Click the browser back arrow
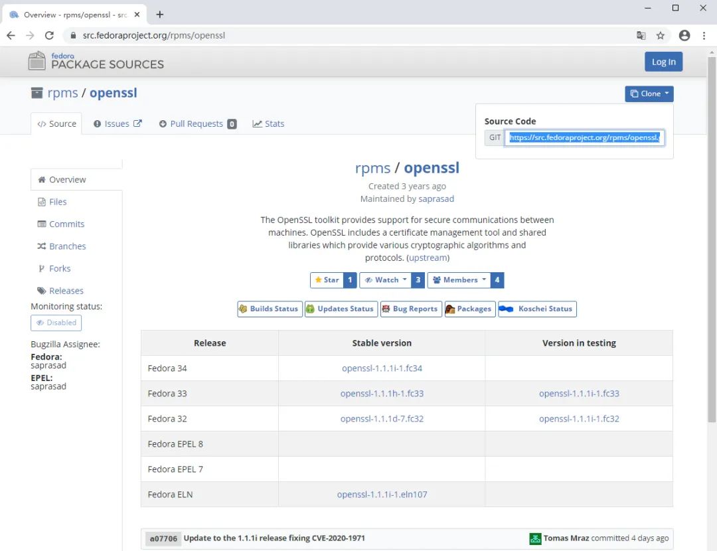The width and height of the screenshot is (717, 551). tap(11, 35)
